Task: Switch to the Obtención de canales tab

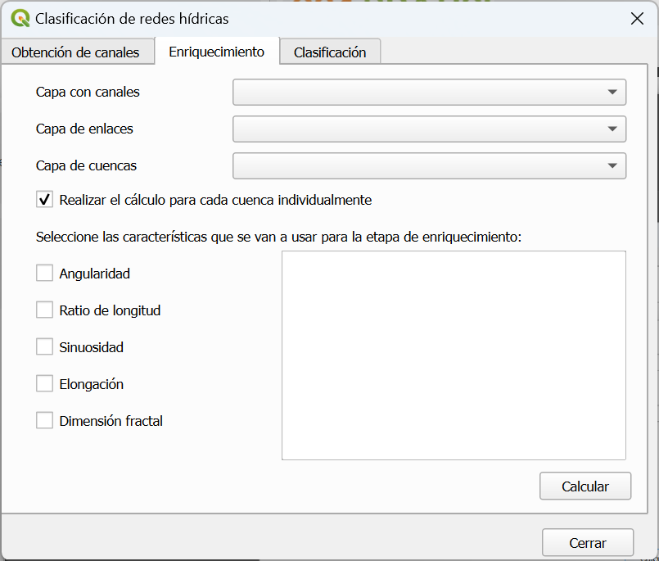Action: [x=78, y=51]
